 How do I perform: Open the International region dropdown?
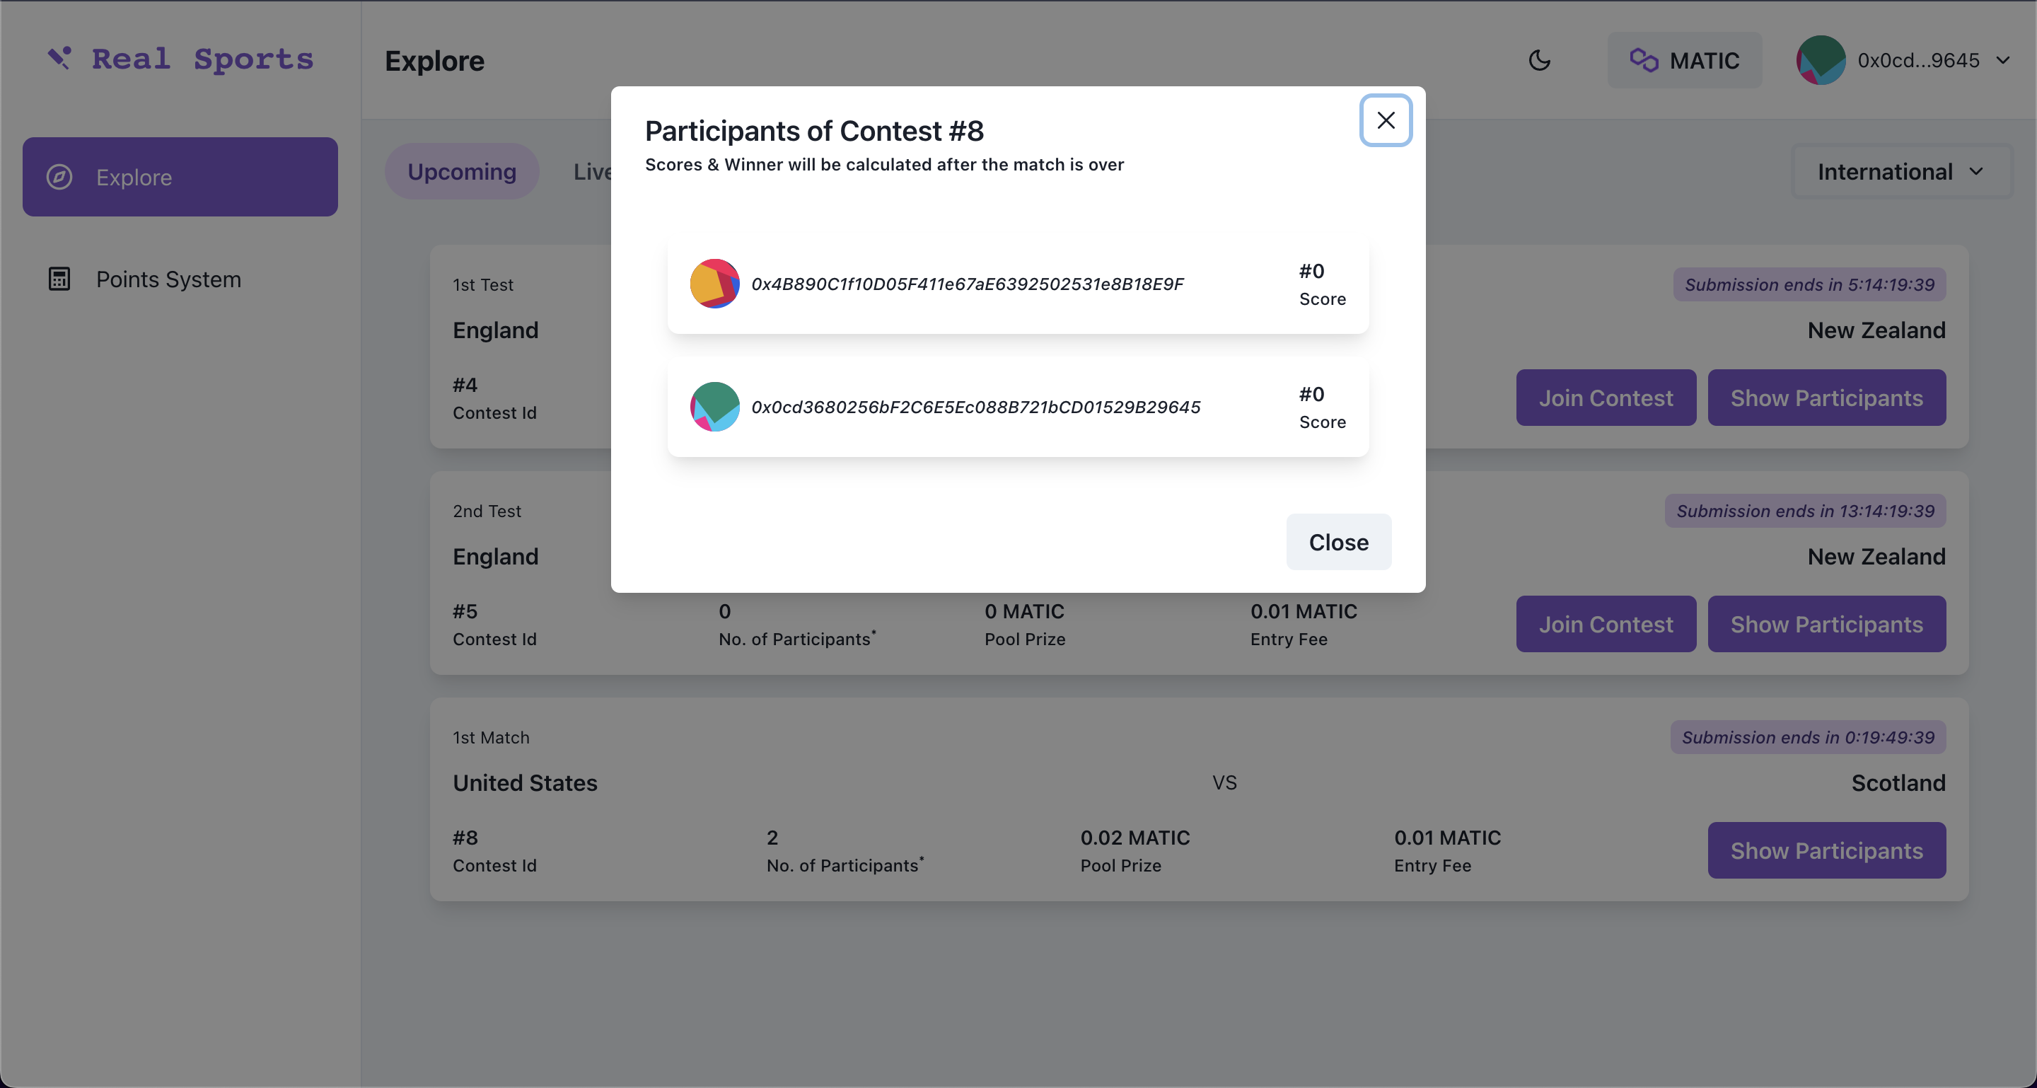tap(1902, 170)
